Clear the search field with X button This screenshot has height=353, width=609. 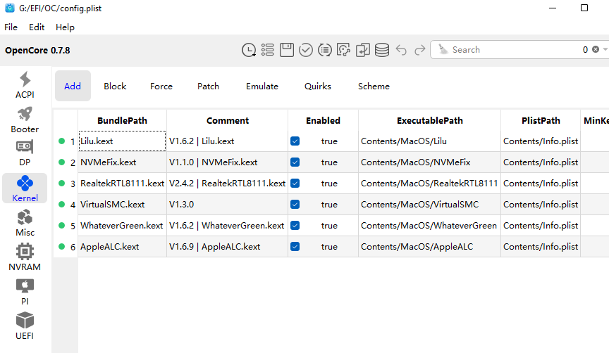click(x=596, y=50)
